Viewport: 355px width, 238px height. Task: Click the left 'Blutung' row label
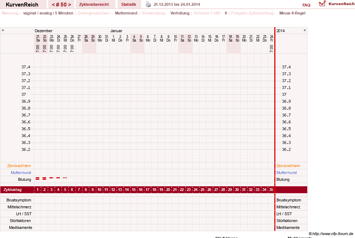pos(25,179)
